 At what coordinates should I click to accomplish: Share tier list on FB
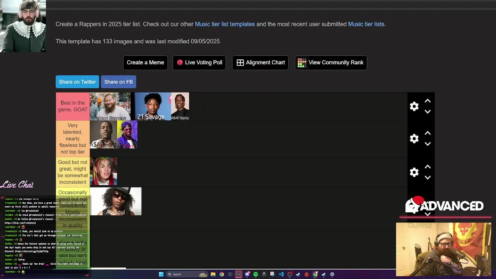coord(118,82)
